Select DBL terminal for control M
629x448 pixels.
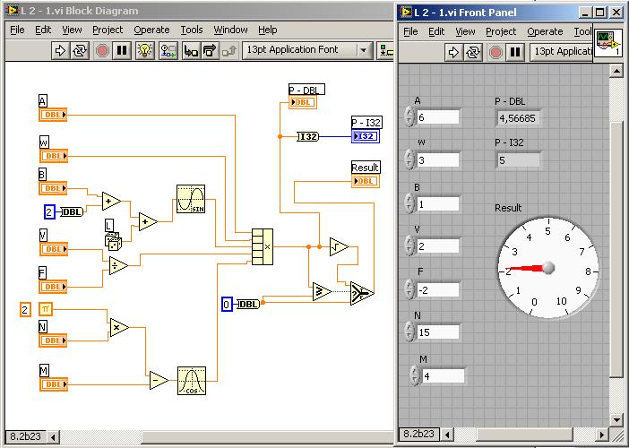pyautogui.click(x=54, y=384)
